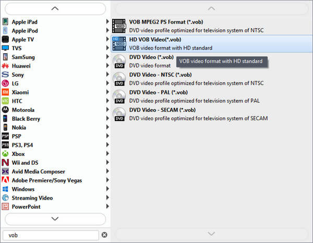This screenshot has height=243, width=313.
Task: Expand the Sony submenu arrow
Action: pyautogui.click(x=107, y=74)
